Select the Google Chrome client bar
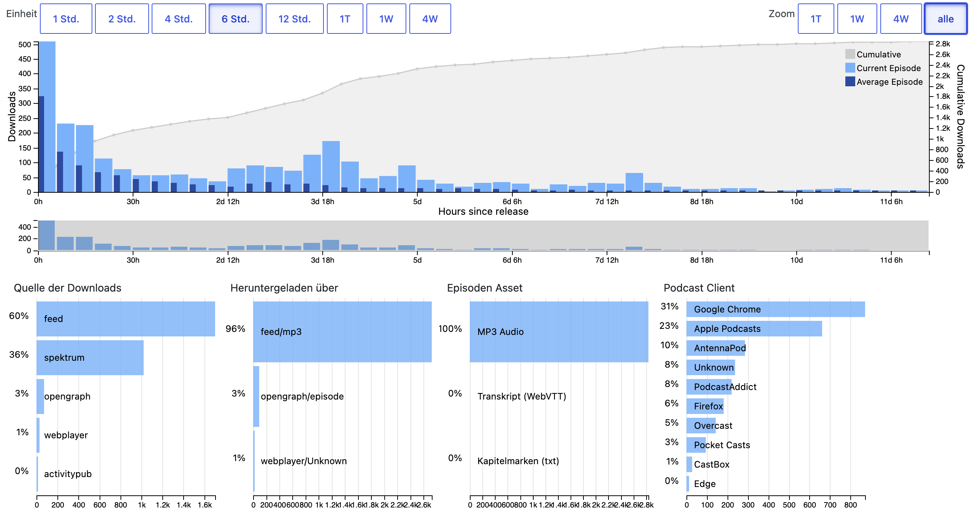The width and height of the screenshot is (970, 517). (776, 309)
